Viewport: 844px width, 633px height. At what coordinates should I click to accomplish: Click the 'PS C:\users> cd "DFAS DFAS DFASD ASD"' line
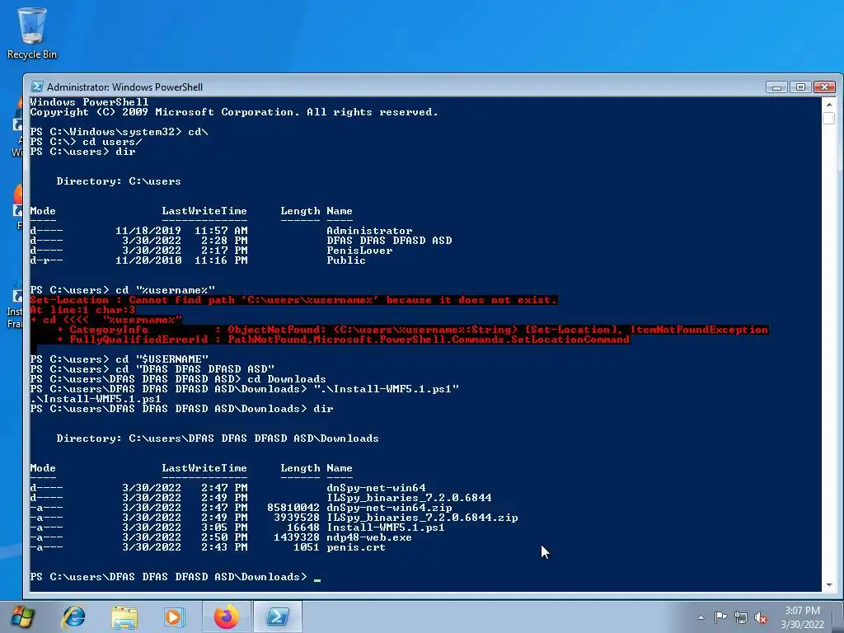[x=152, y=369]
